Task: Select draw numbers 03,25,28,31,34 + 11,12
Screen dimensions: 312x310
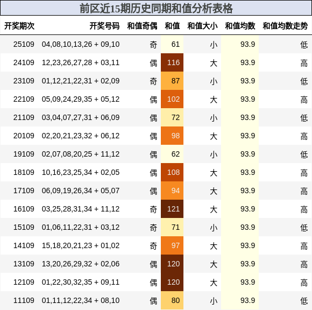Action: [x=81, y=209]
